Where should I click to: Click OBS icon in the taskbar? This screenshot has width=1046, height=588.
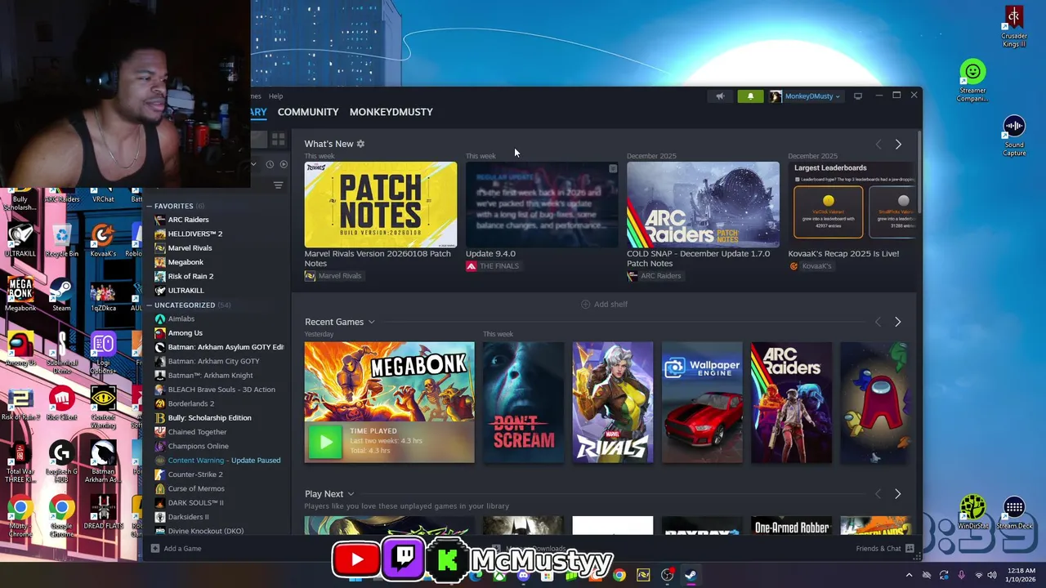click(667, 575)
